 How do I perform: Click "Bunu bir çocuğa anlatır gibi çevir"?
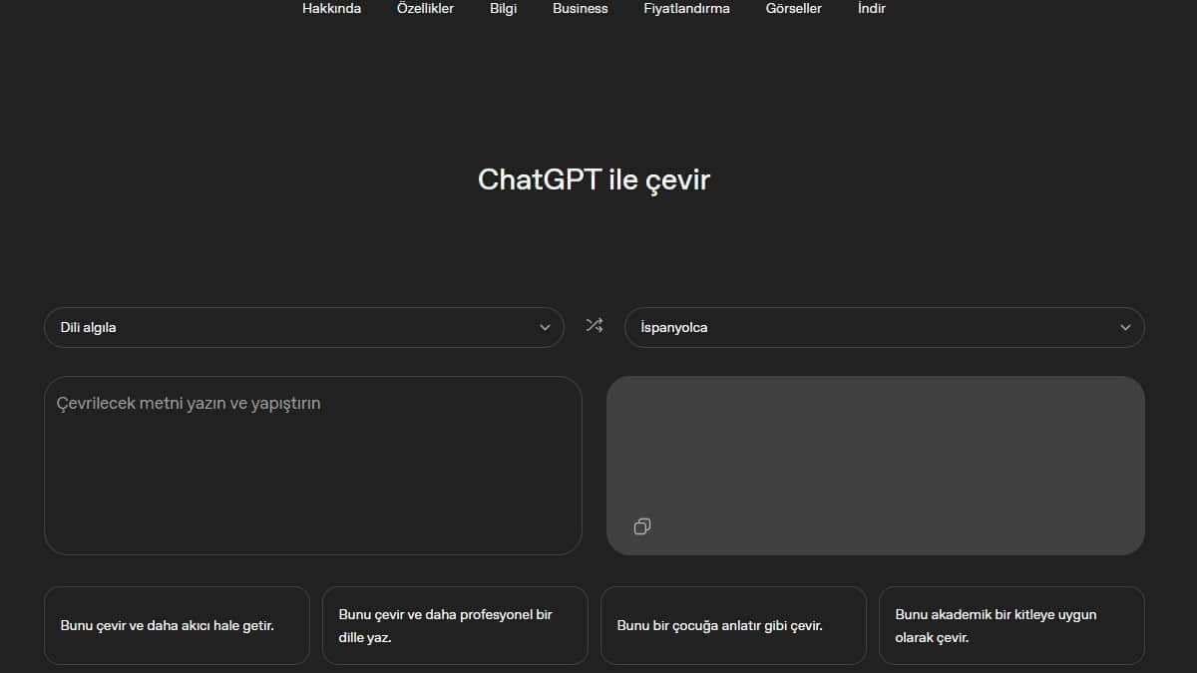pos(733,625)
